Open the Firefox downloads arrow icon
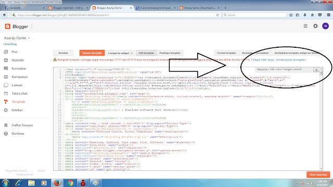The image size is (333, 187). click(305, 15)
